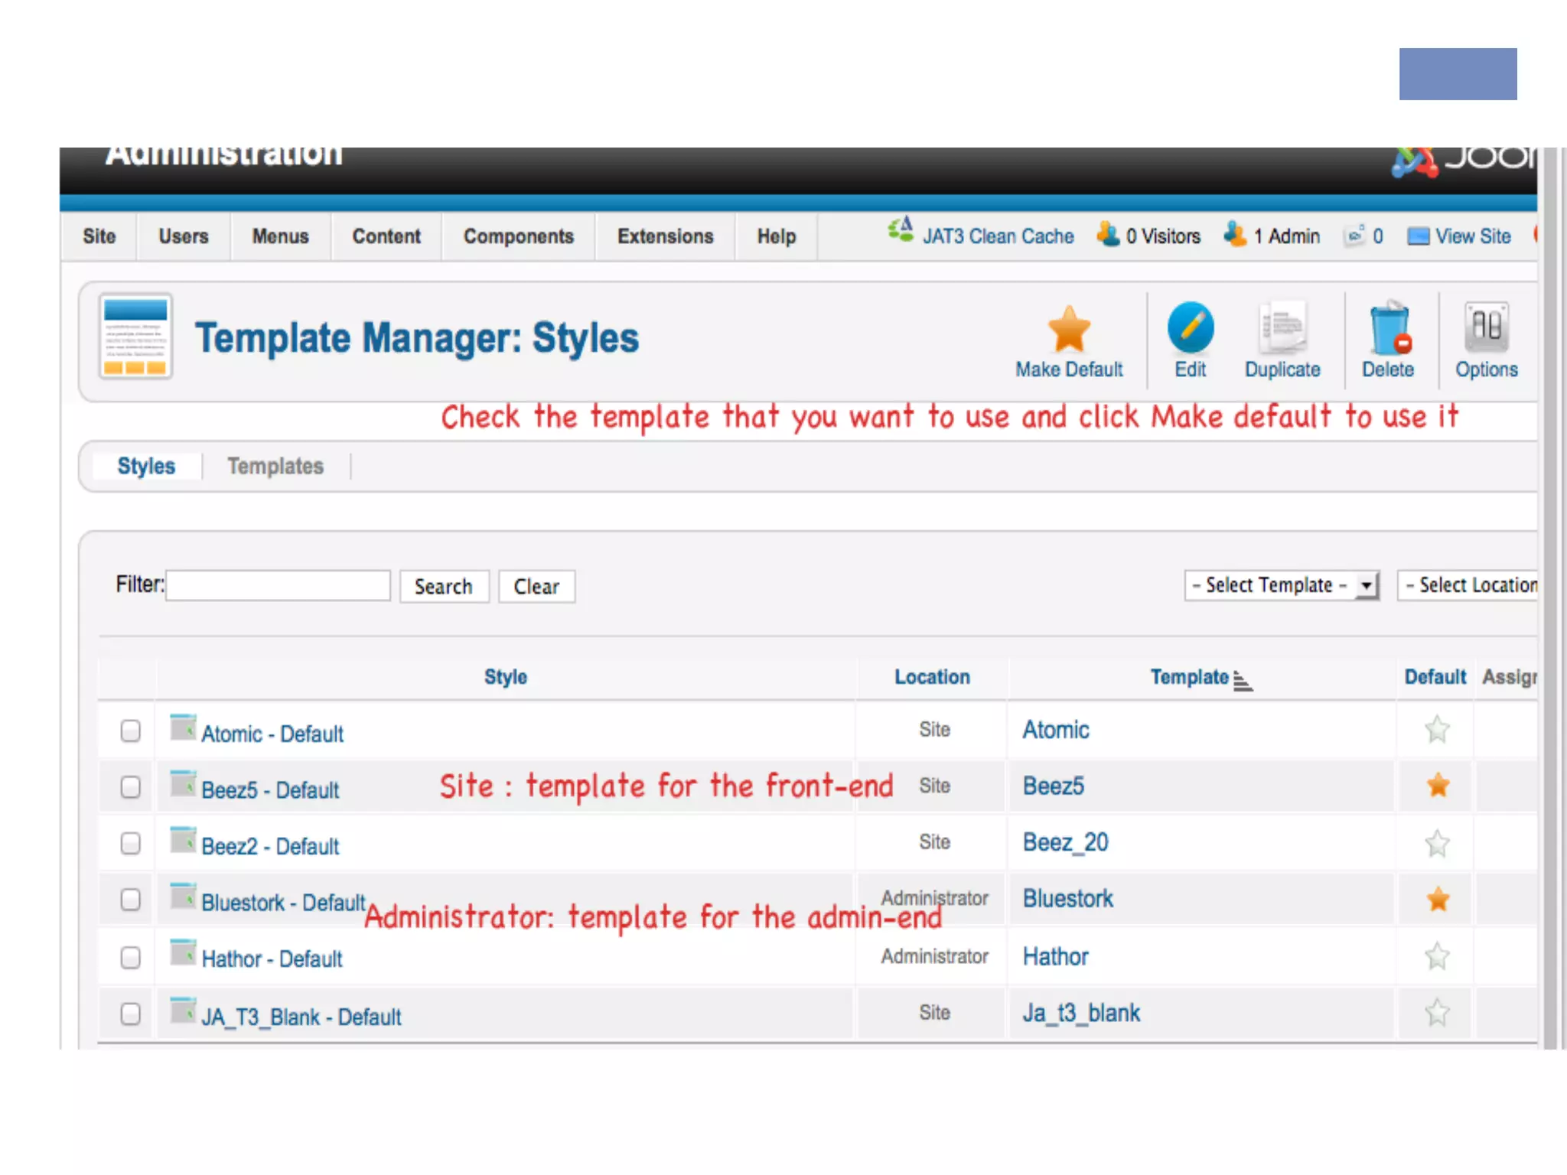Click into the Filter text field
The width and height of the screenshot is (1567, 1175).
279,586
